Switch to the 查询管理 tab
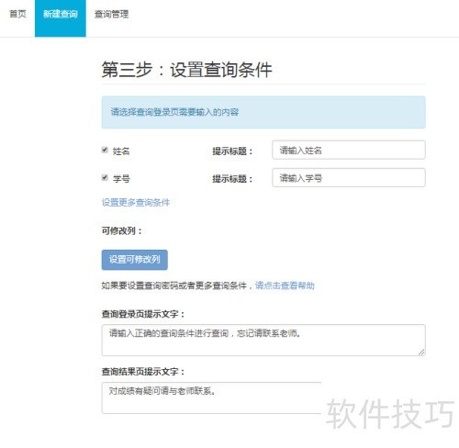Image resolution: width=459 pixels, height=448 pixels. (111, 14)
